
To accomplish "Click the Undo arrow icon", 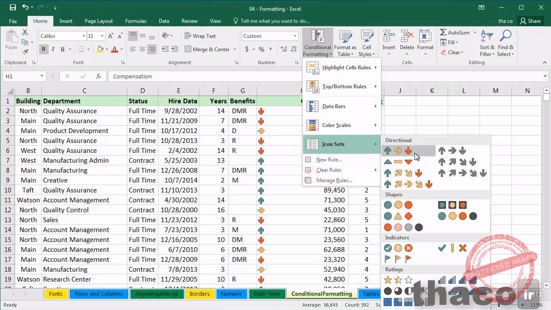I will tap(25, 8).
